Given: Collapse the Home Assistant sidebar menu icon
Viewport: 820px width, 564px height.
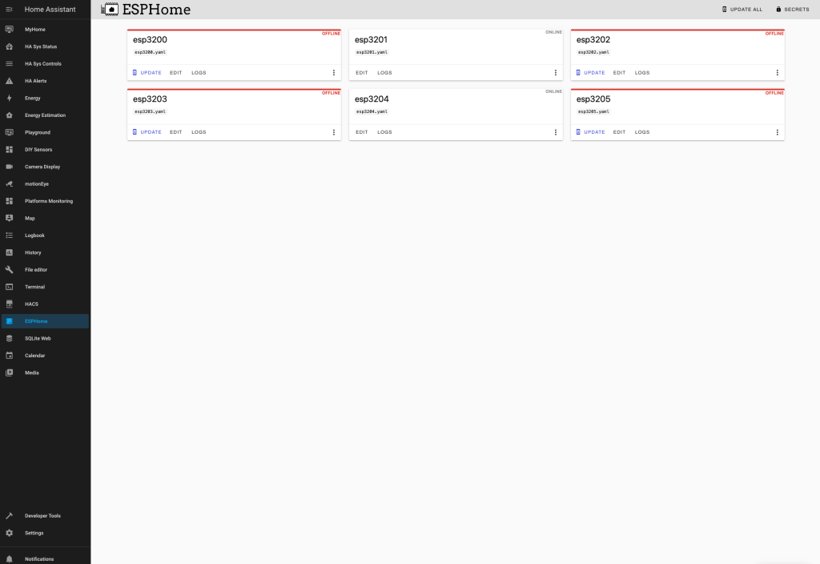Looking at the screenshot, I should [10, 10].
